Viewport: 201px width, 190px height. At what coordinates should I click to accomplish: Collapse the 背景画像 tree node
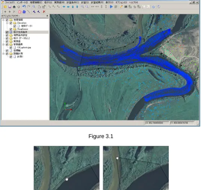[x=3, y=45]
